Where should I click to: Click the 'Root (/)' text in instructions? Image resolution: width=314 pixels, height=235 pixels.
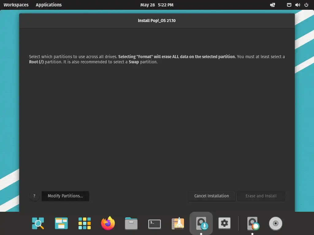(x=36, y=62)
